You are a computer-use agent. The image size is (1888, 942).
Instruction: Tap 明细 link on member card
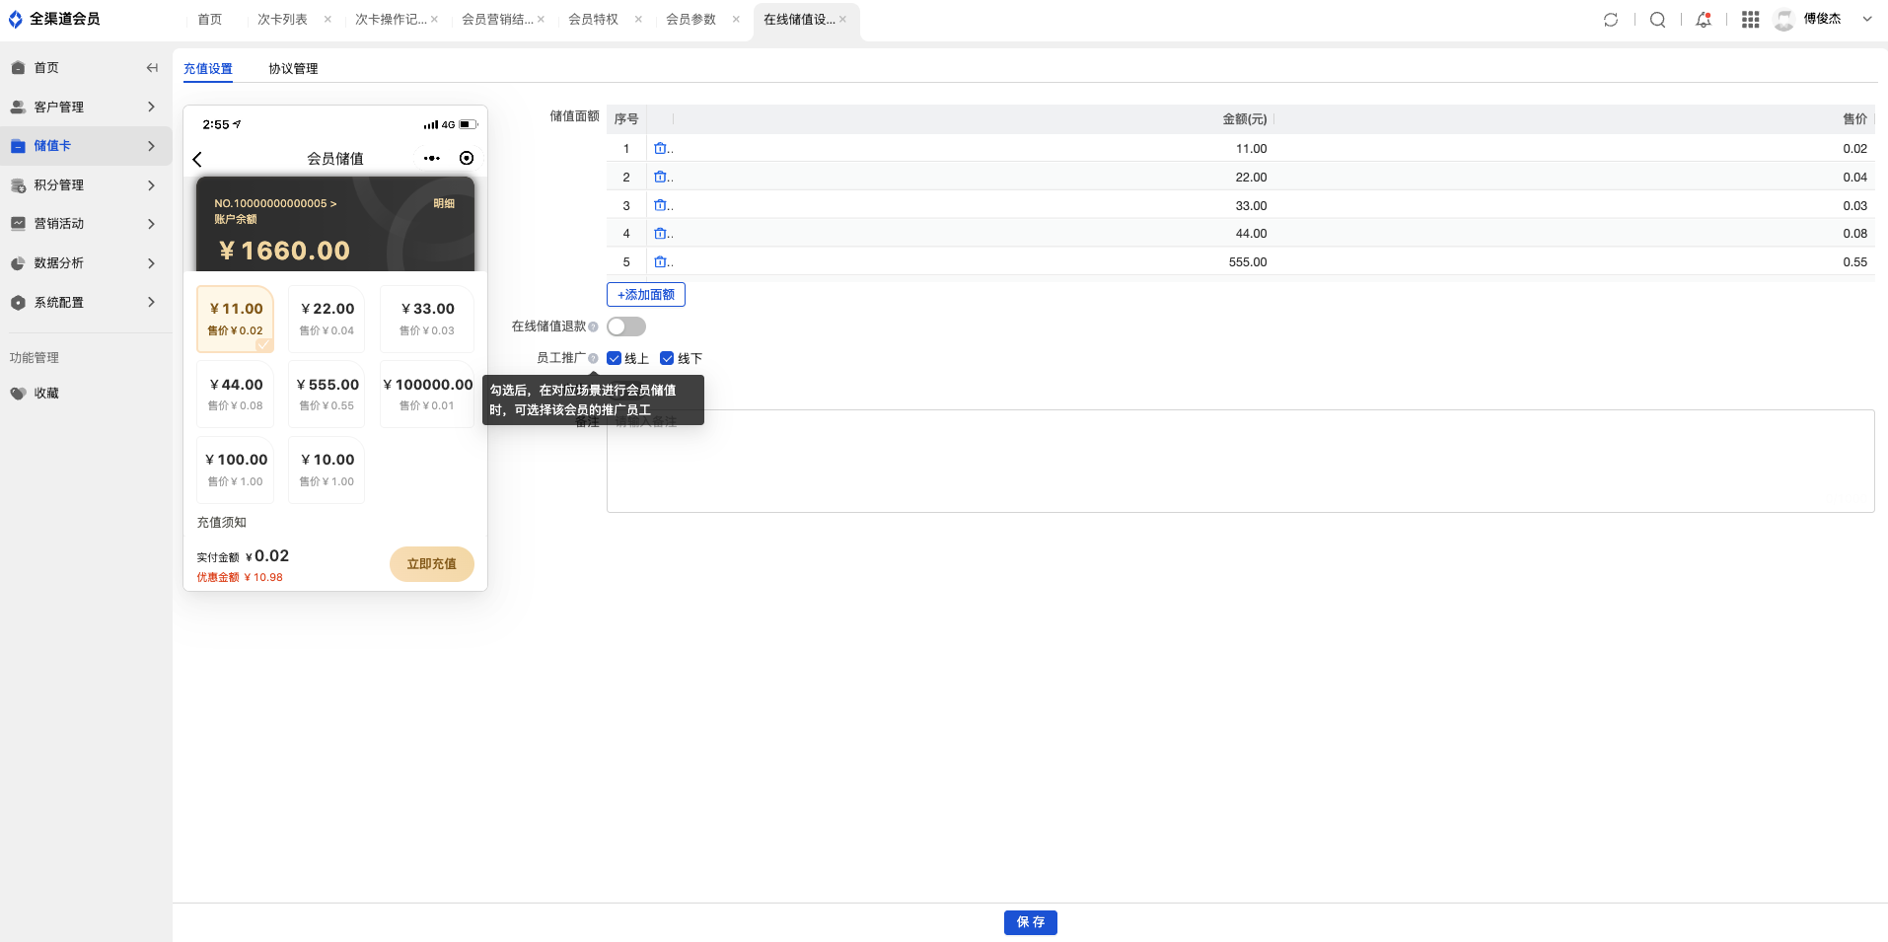click(x=444, y=203)
